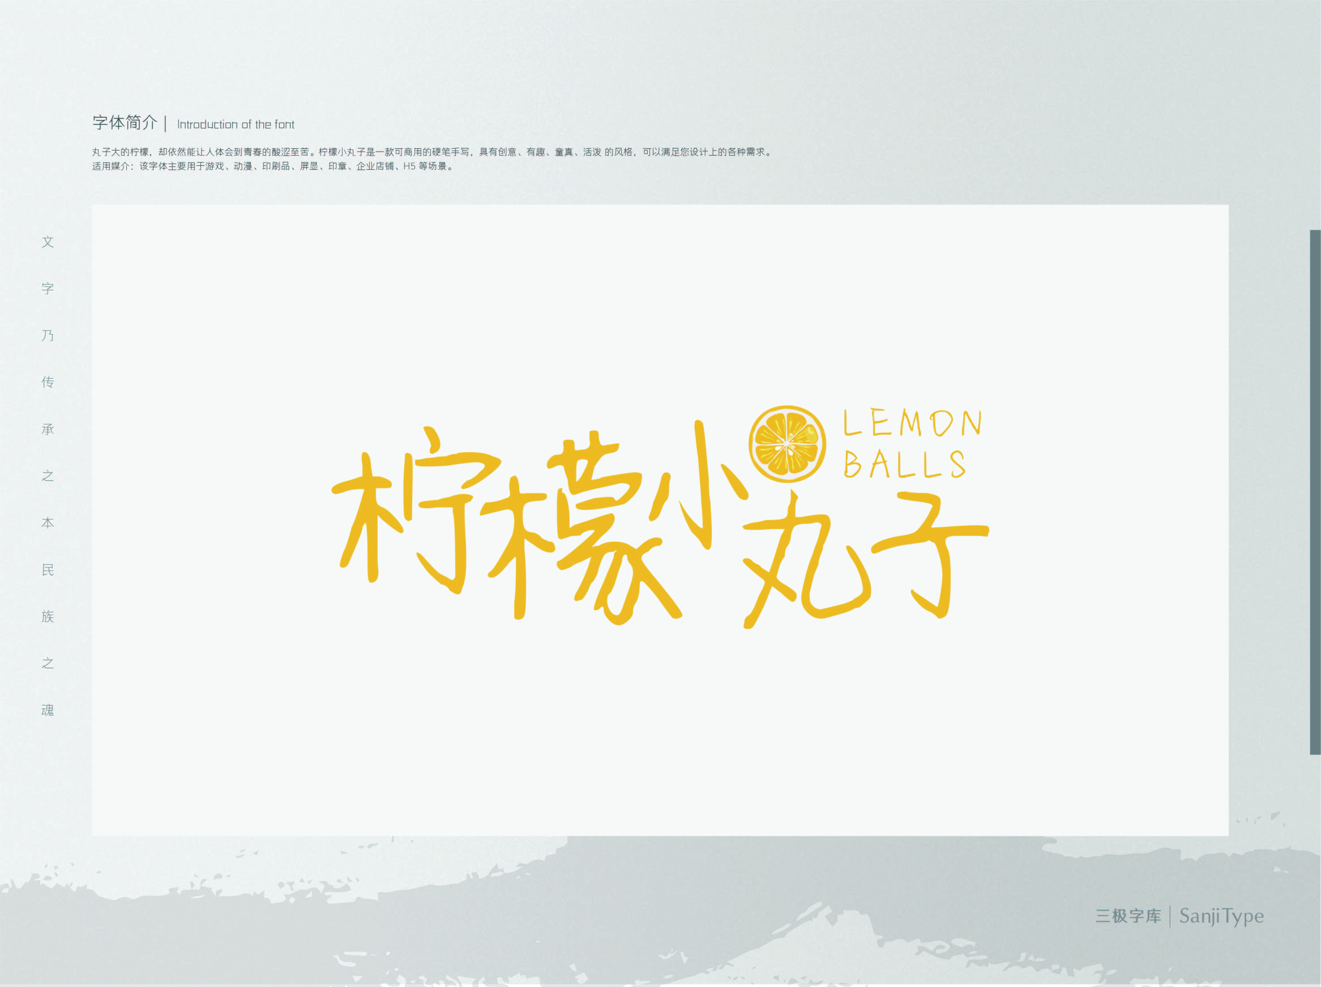Viewport: 1321px width, 987px height.
Task: Click the first description line about 柠檬小丸子
Action: tap(432, 152)
